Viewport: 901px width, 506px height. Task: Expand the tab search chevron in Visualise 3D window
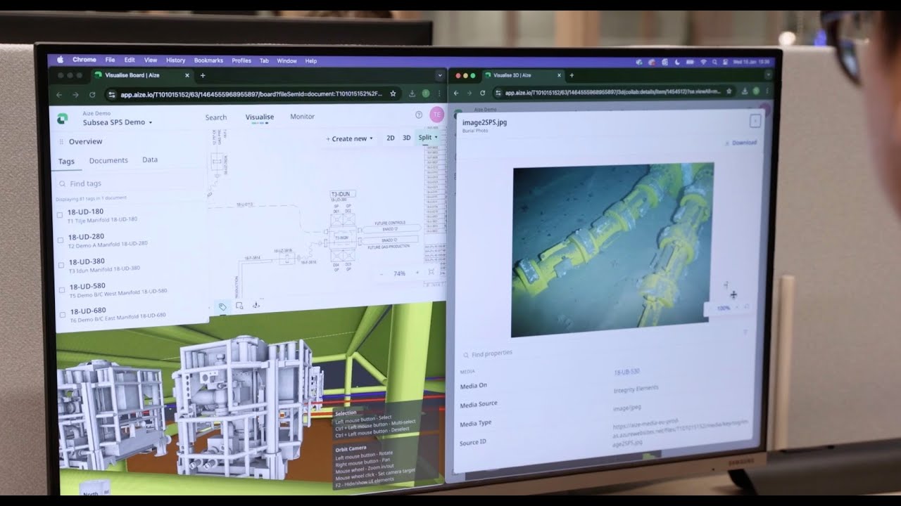(768, 74)
